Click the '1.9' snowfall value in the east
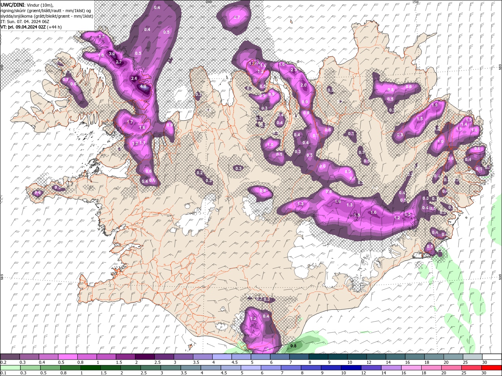Viewport: 502px width, 376px height. 435,105
